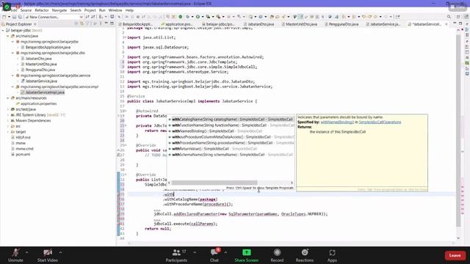Open the Source menu
Image resolution: width=470 pixels, height=264 pixels.
(26, 10)
